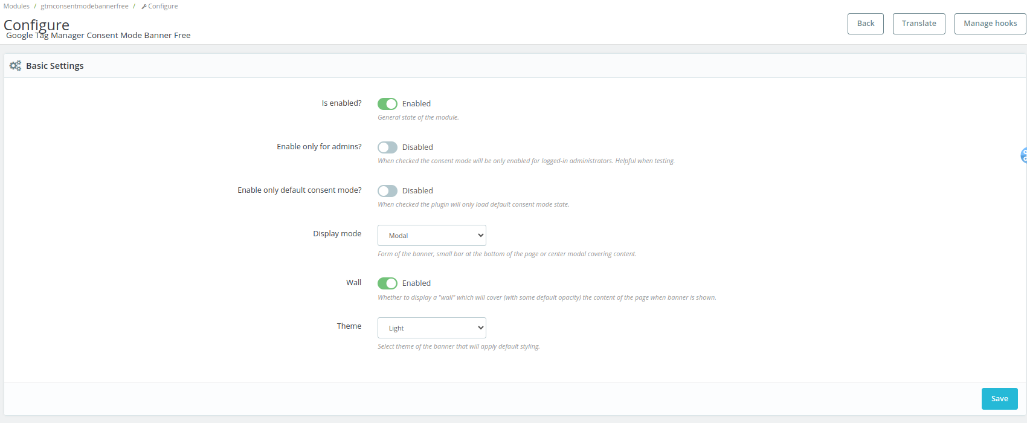
Task: Open the Theme dropdown showing Light
Action: coord(432,328)
